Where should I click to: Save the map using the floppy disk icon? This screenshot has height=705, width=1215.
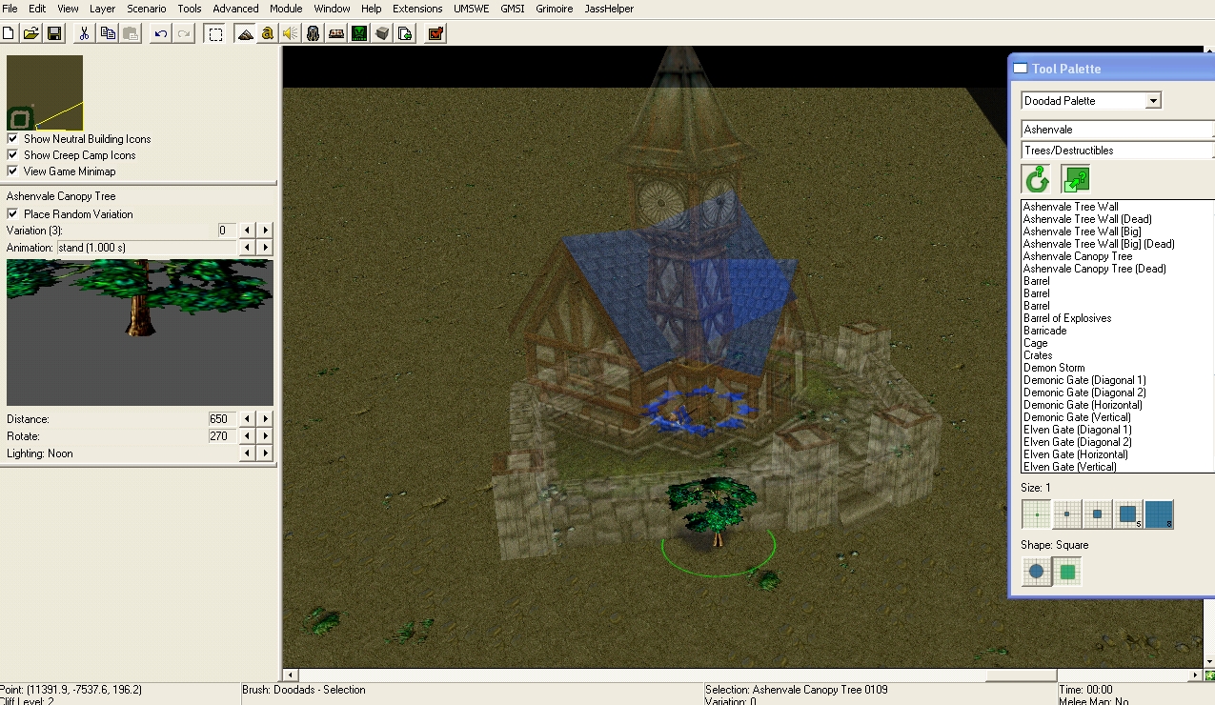54,33
